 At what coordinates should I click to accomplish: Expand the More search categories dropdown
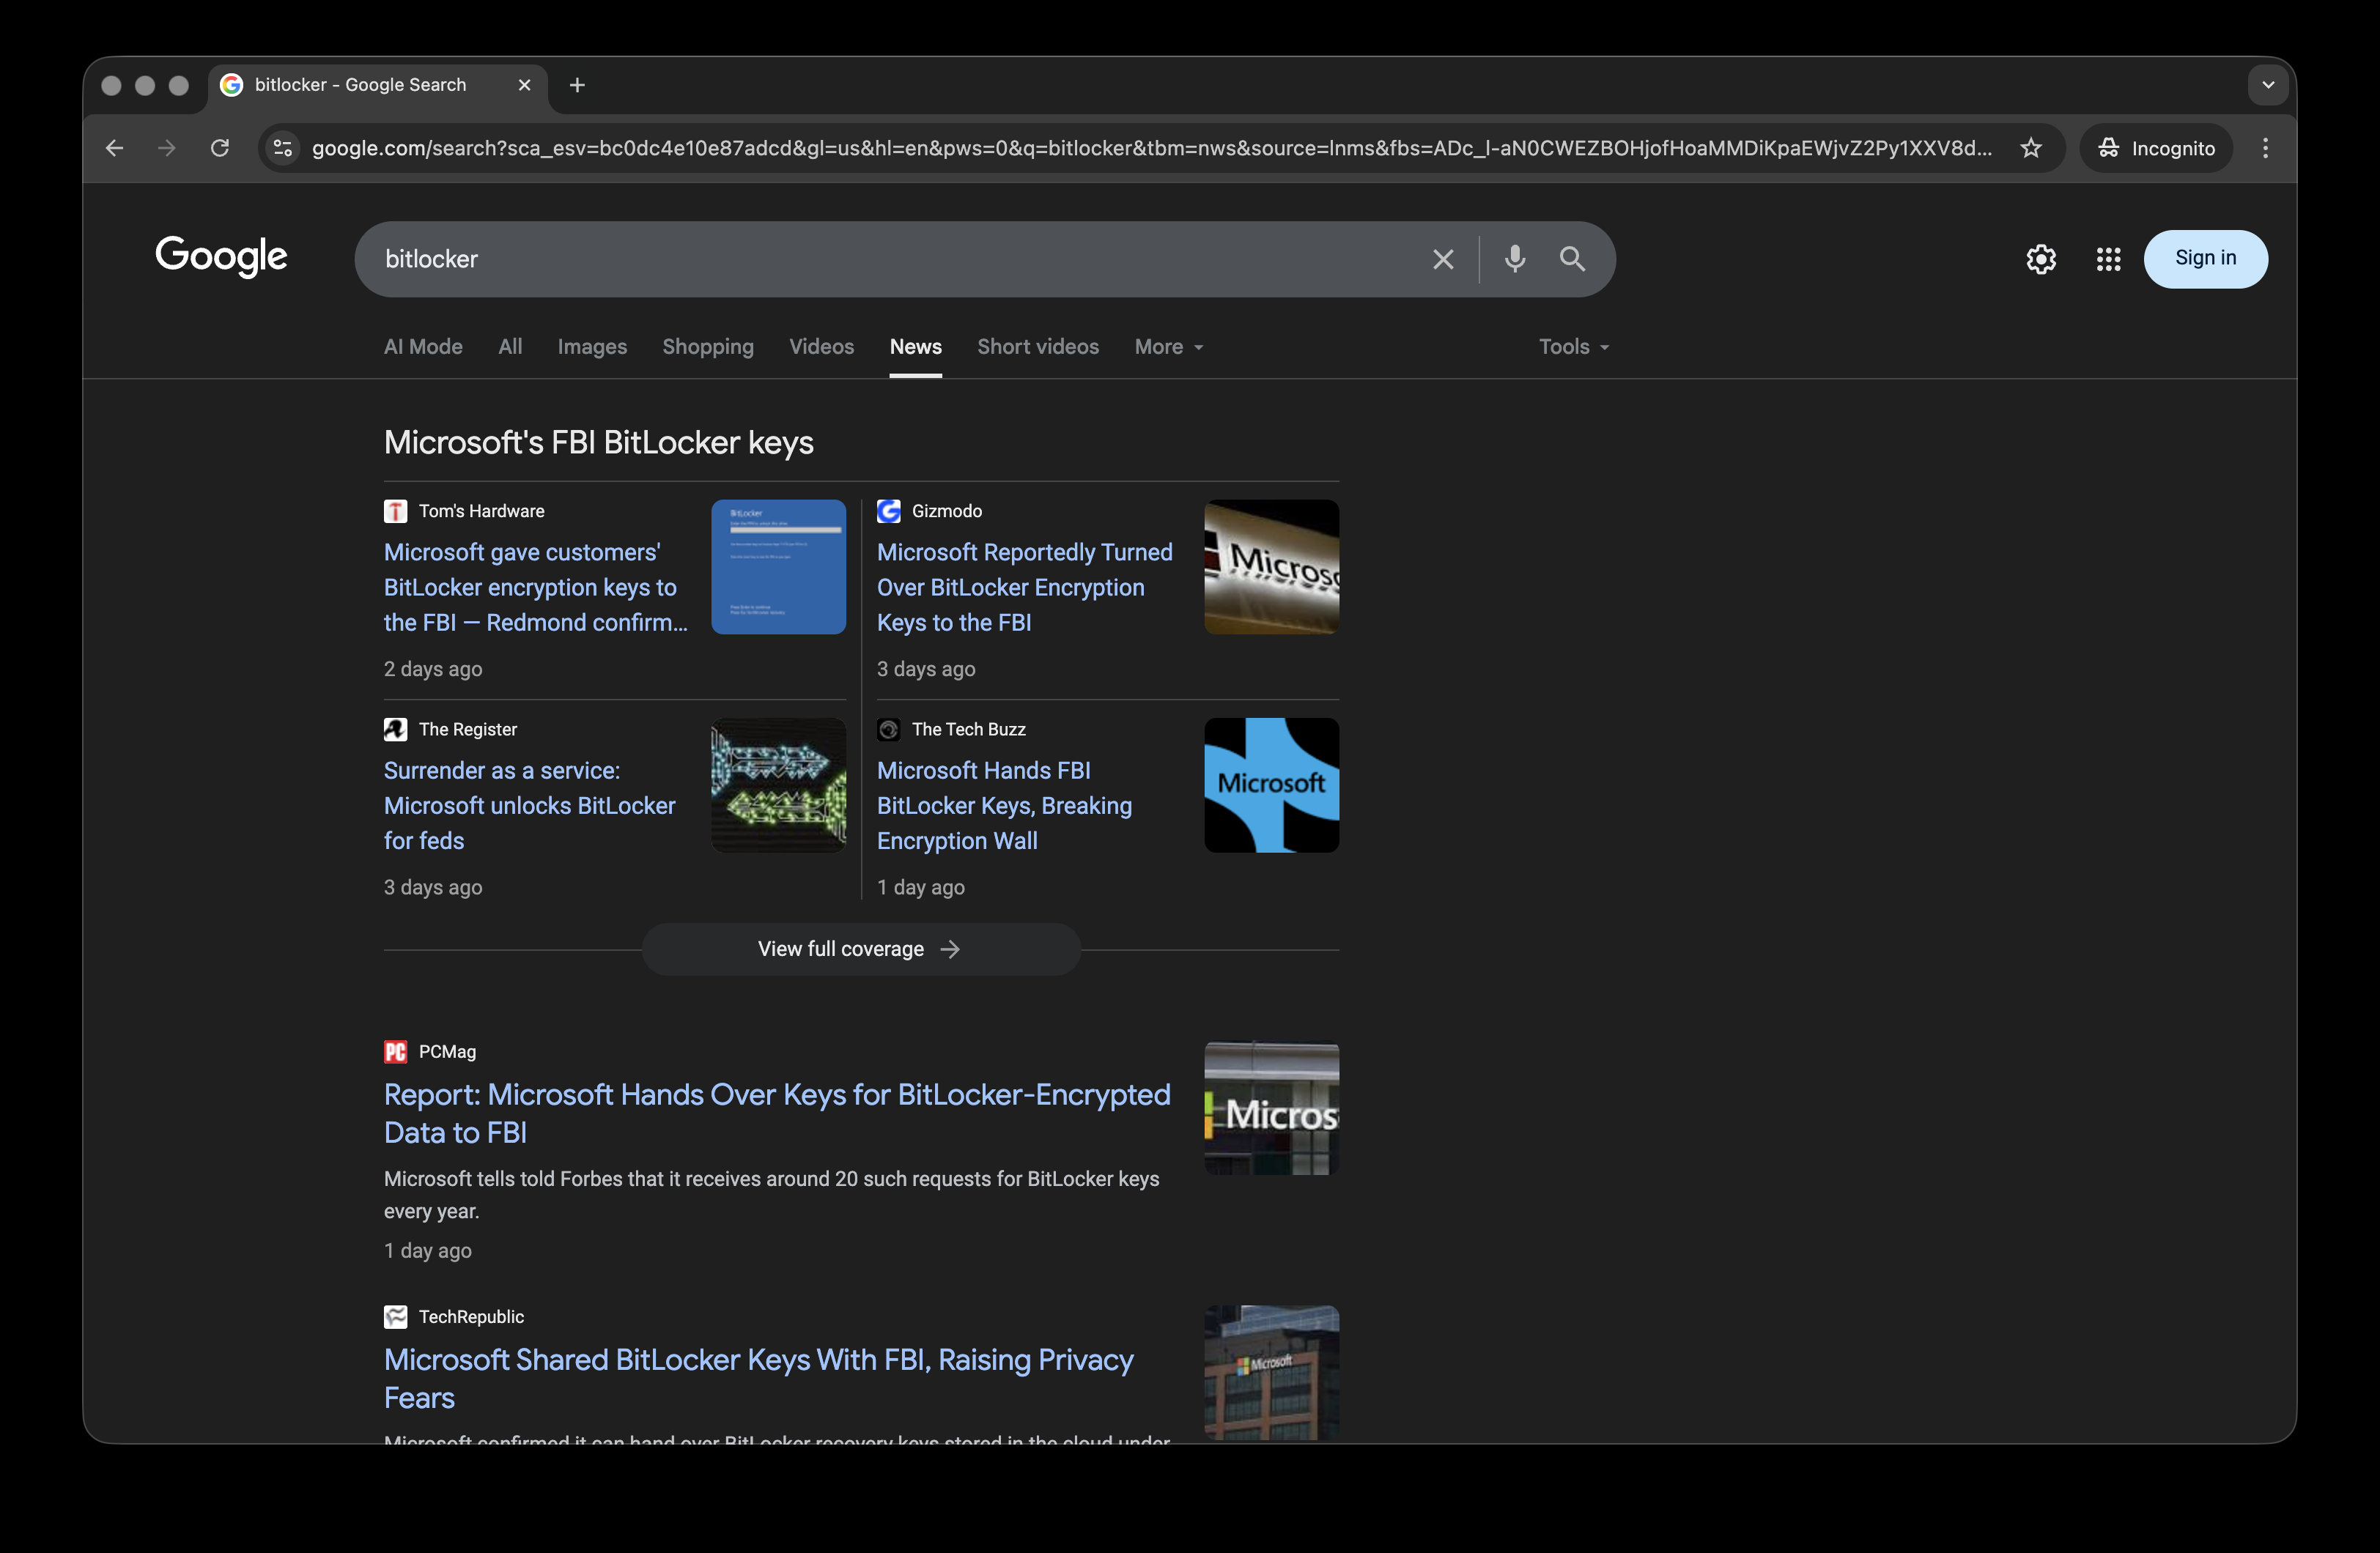click(x=1168, y=347)
